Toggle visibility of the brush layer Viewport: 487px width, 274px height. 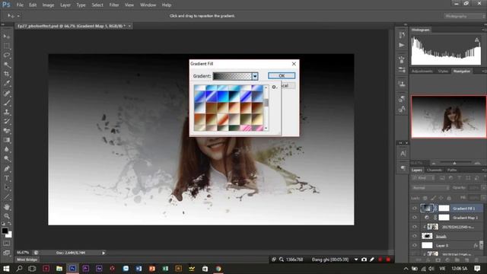(414, 237)
